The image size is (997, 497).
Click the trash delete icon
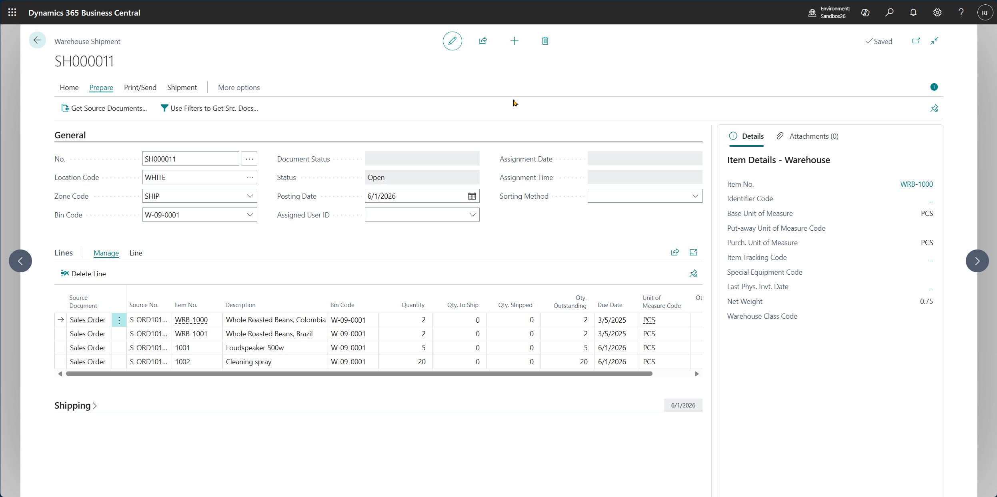pyautogui.click(x=545, y=41)
